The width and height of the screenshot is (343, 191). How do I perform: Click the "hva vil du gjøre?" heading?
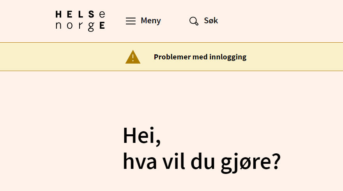tap(202, 162)
